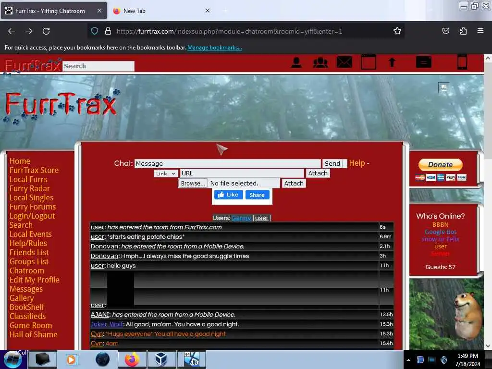Click BBBN in Who's Online list

(440, 225)
